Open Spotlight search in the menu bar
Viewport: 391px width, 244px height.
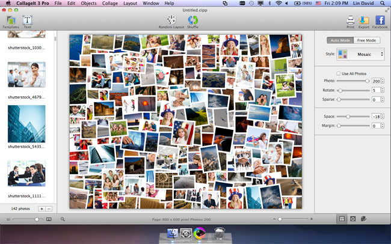pos(383,4)
